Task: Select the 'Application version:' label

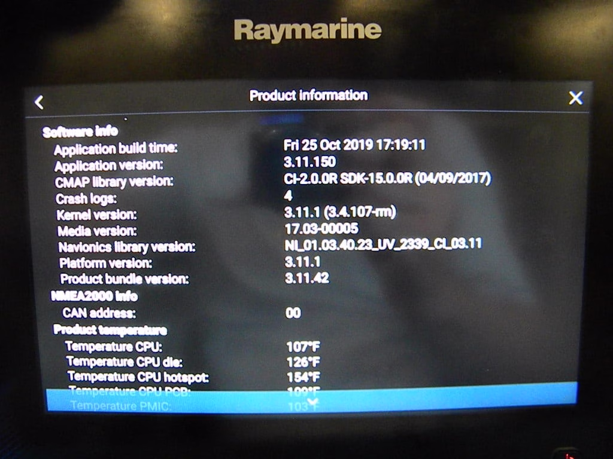Action: pos(109,165)
